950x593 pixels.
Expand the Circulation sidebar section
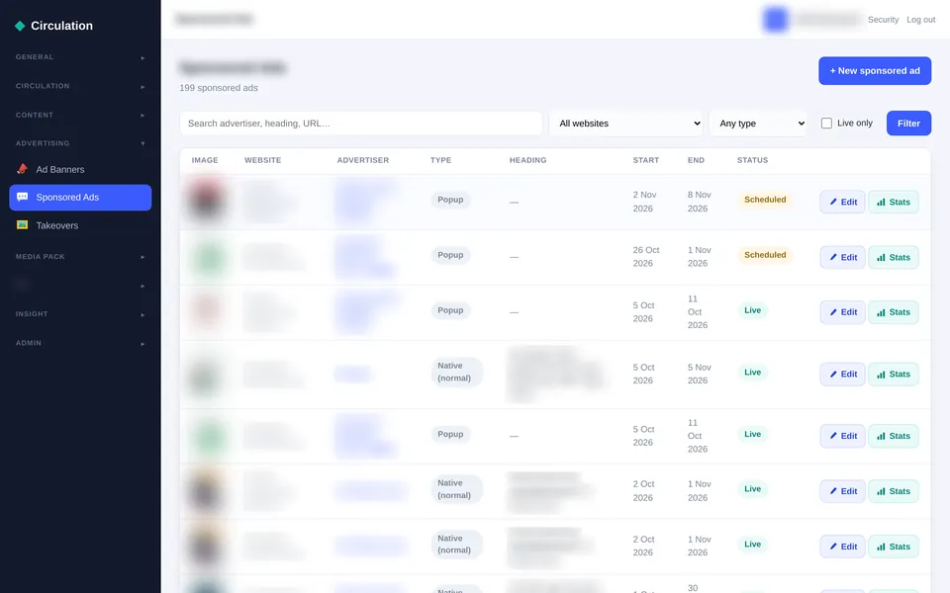click(80, 86)
